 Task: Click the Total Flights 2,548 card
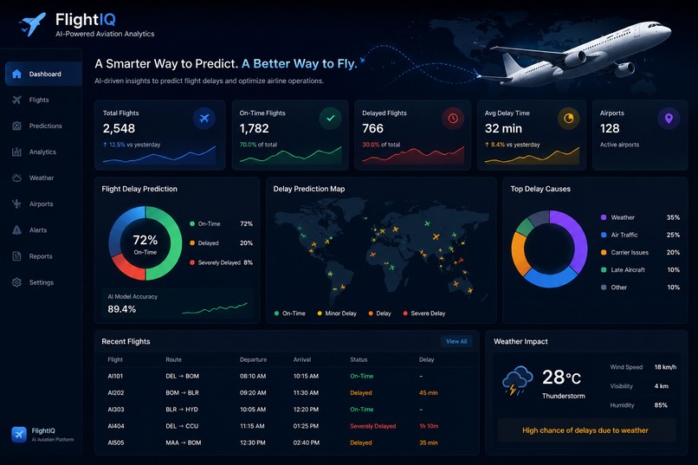pos(160,135)
